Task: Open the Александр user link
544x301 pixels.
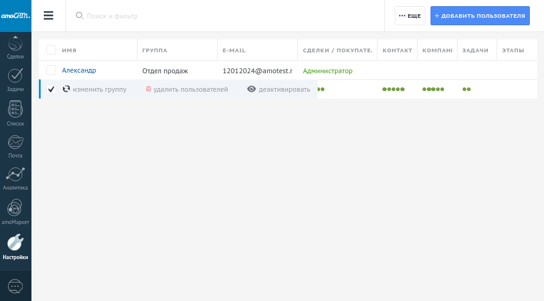Action: (x=79, y=70)
